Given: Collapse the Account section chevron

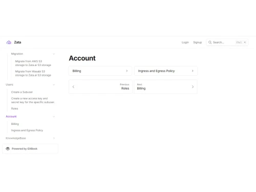Looking at the screenshot, I should click(54, 117).
